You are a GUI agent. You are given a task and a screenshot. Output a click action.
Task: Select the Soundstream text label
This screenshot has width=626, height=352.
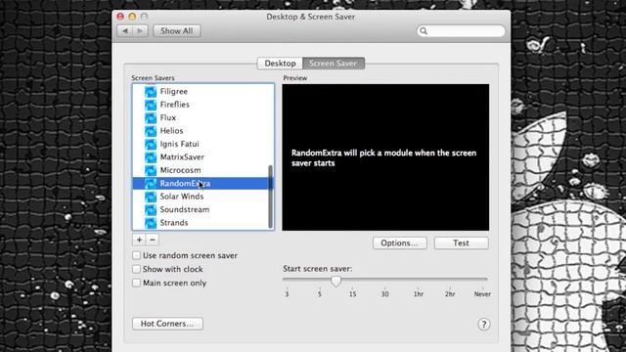pyautogui.click(x=185, y=210)
